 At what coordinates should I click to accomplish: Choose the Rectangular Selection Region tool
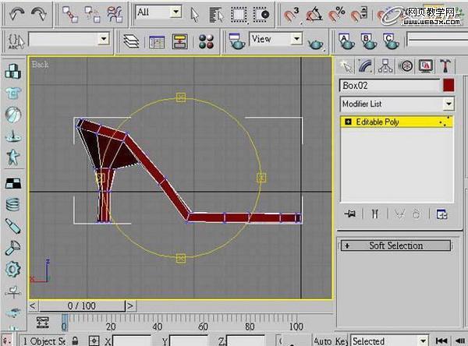click(239, 14)
